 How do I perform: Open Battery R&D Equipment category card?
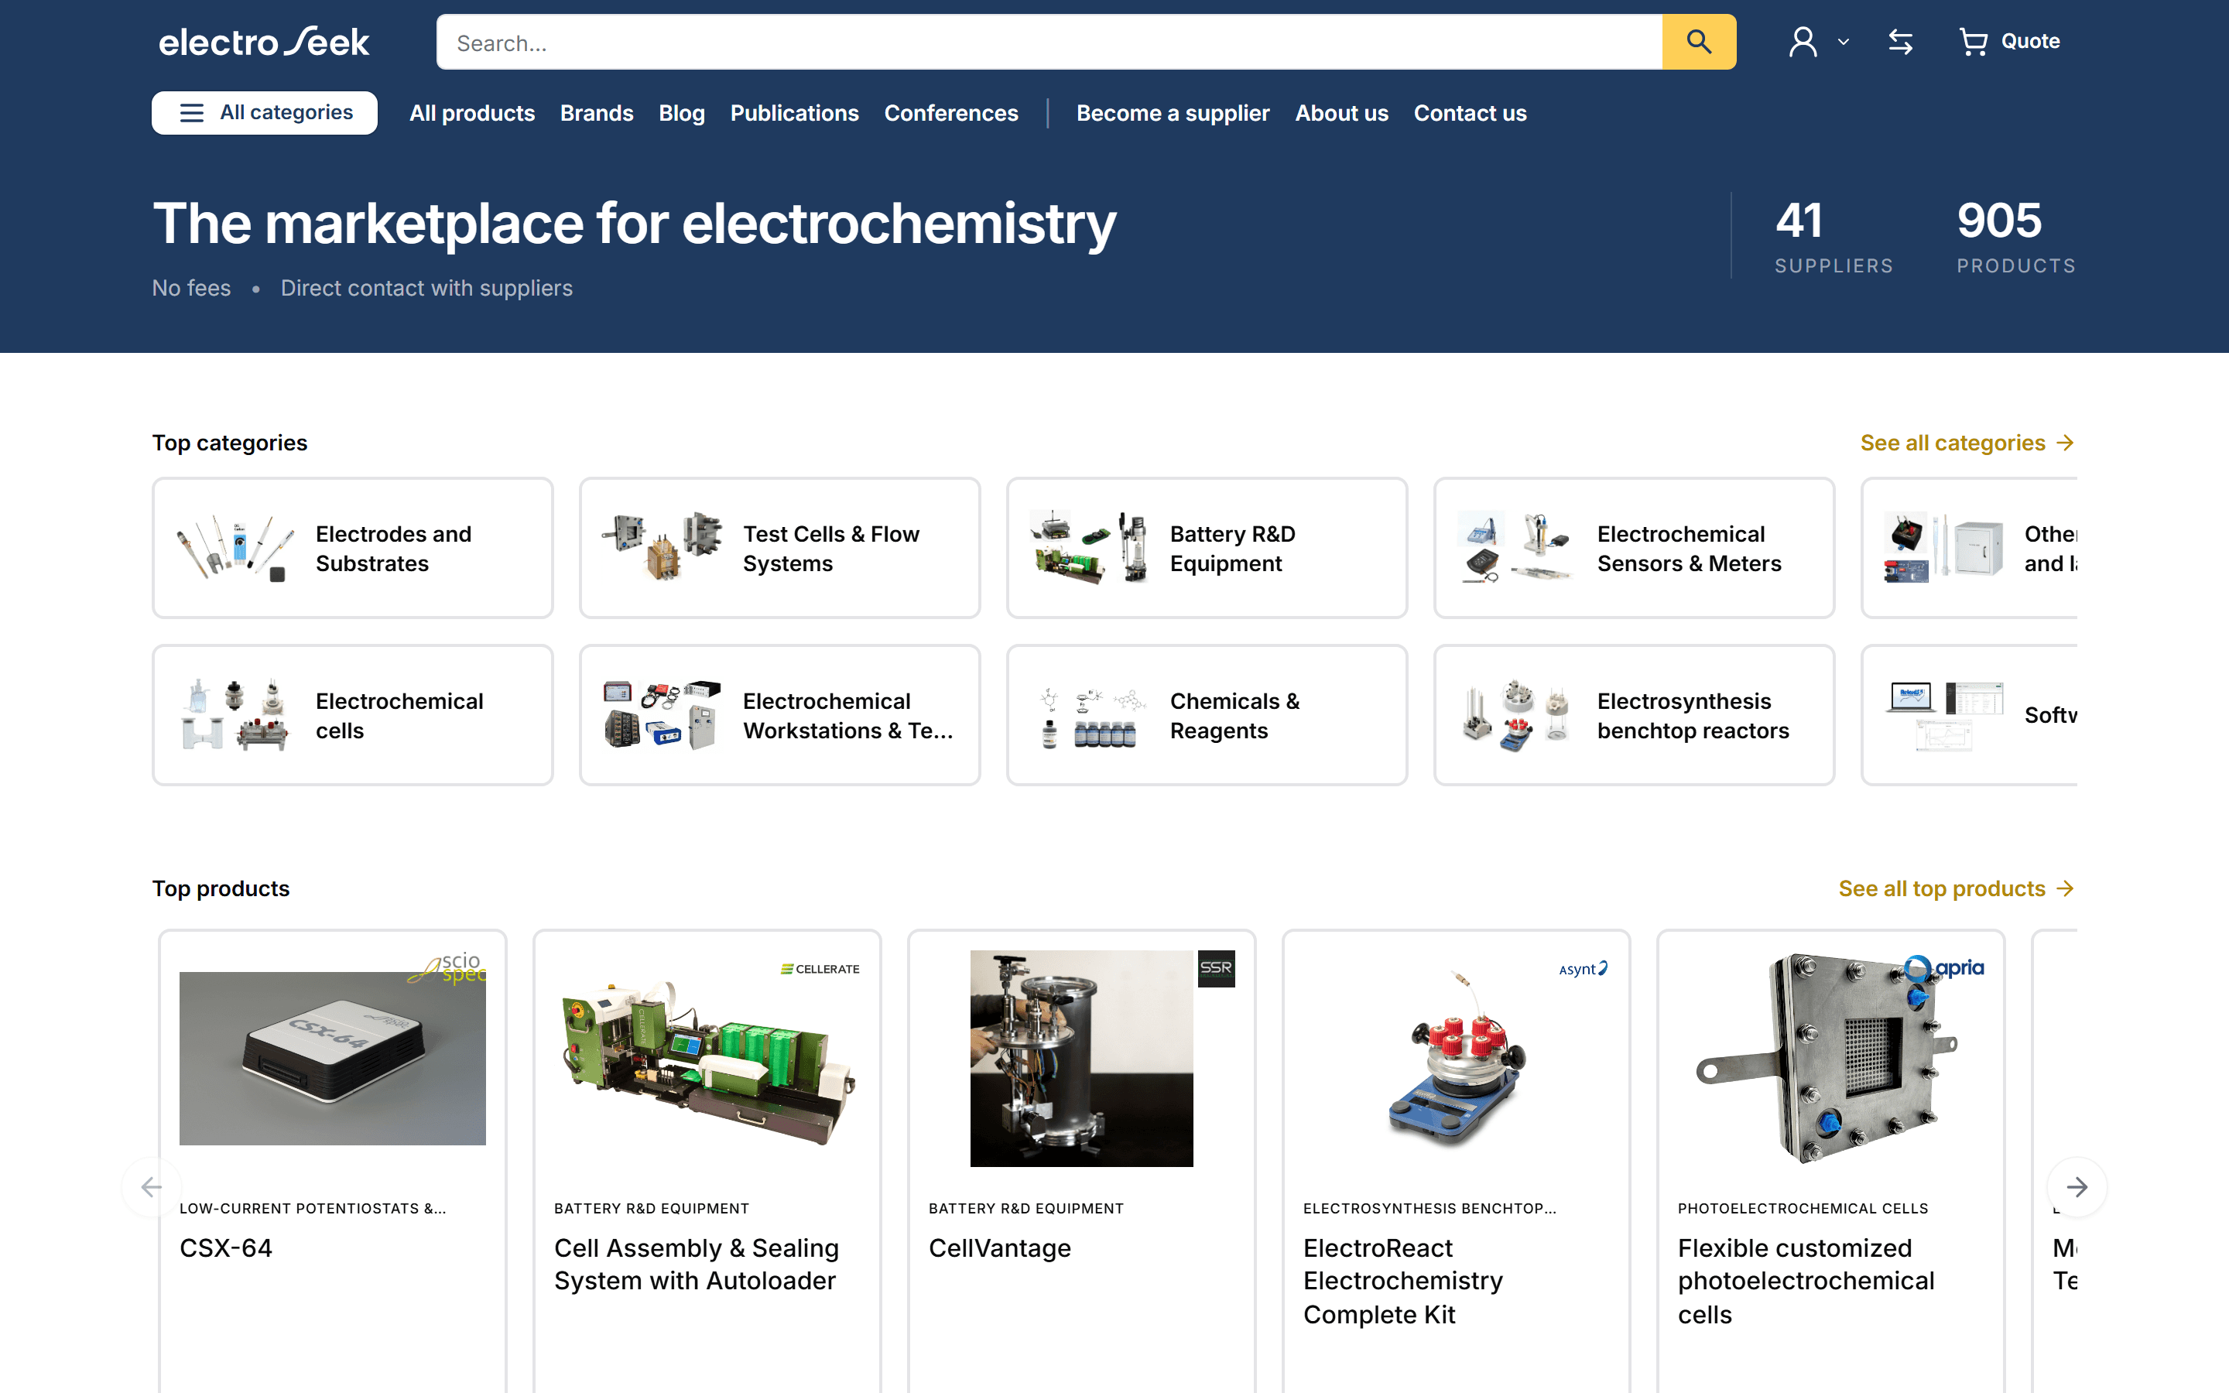[x=1207, y=548]
